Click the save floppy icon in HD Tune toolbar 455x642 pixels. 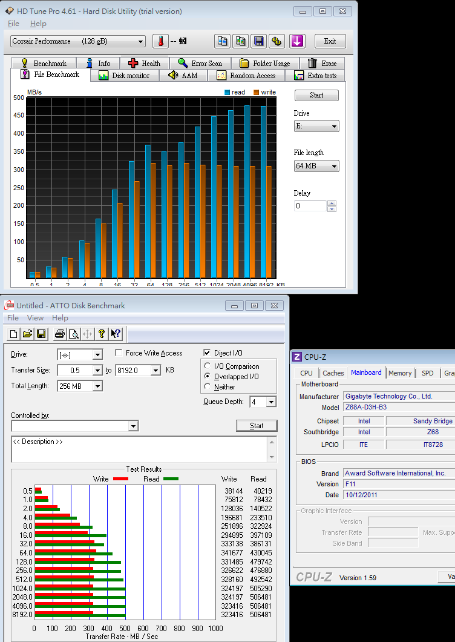tap(258, 41)
